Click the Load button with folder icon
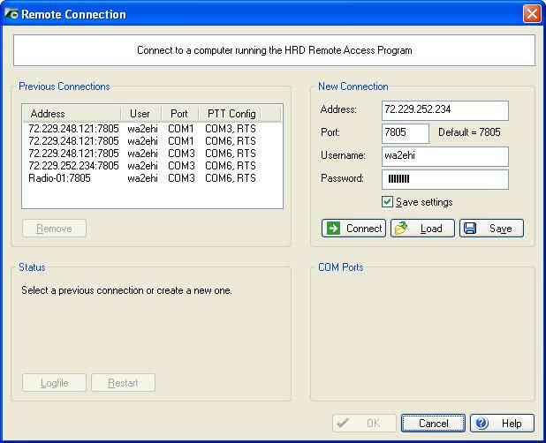Viewport: 546px width, 443px height. pyautogui.click(x=422, y=229)
